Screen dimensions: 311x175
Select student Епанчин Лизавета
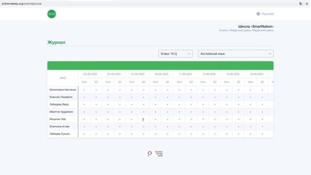tap(61, 97)
